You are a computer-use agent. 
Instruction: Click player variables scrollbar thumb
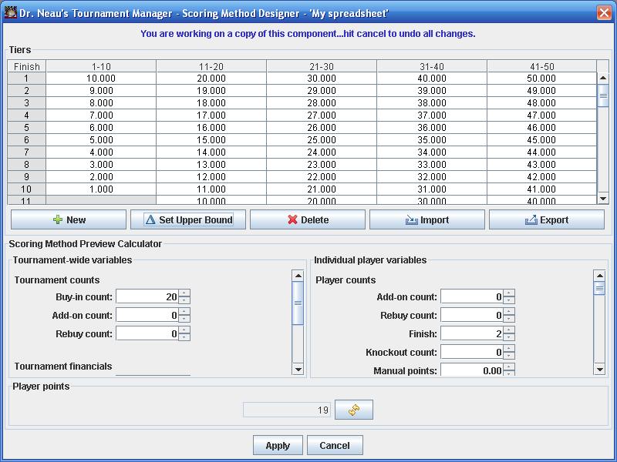coord(599,288)
